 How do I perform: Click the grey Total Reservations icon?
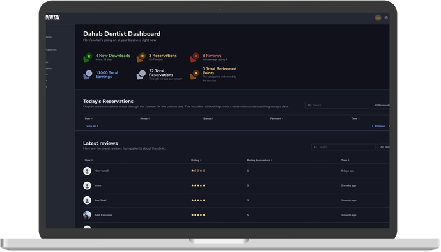click(x=141, y=75)
